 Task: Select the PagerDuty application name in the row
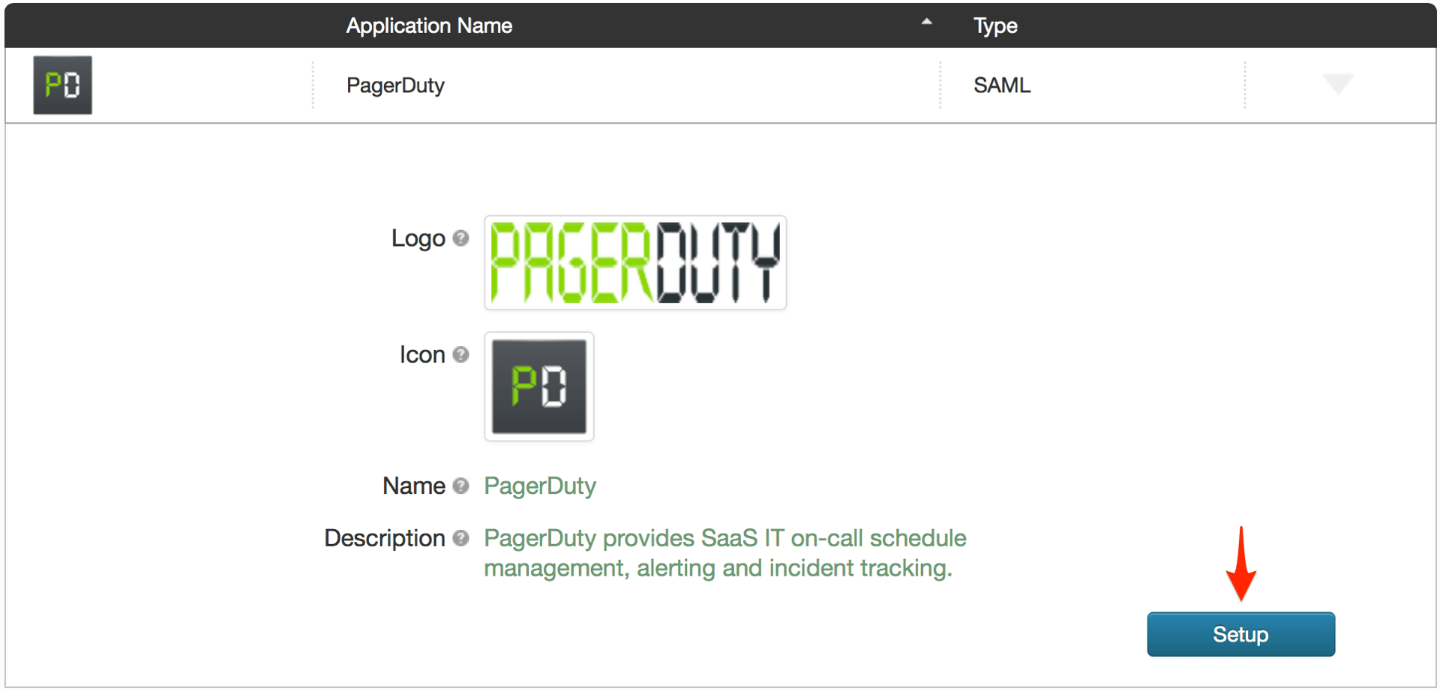[x=395, y=85]
